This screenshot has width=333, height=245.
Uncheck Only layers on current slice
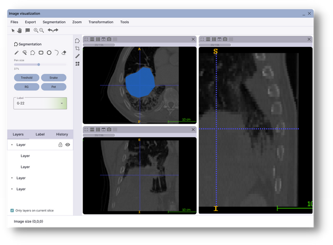(x=12, y=210)
